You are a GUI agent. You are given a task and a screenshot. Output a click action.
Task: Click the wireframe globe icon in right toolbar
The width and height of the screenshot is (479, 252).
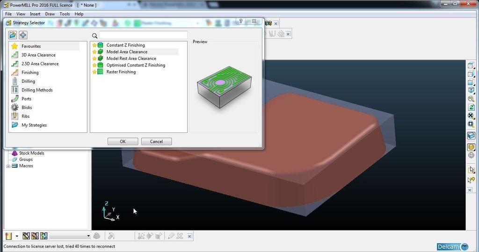[471, 156]
